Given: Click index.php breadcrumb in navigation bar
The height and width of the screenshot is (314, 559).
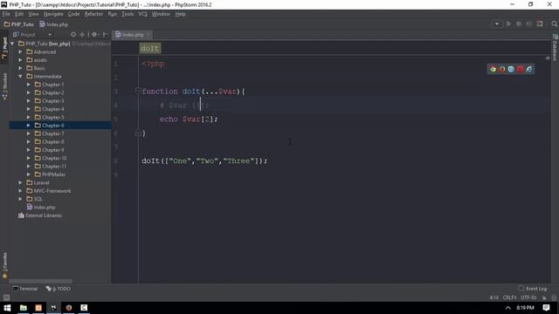Looking at the screenshot, I should coord(54,24).
